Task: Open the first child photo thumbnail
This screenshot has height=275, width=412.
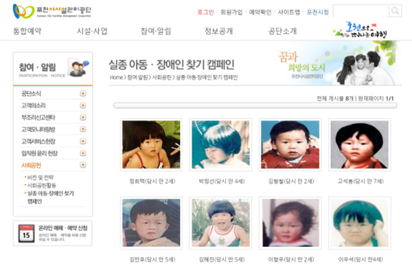Action: point(151,145)
